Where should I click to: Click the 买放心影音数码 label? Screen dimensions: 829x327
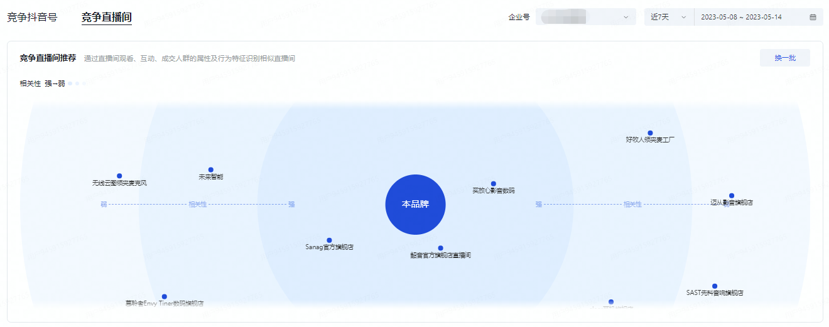(494, 191)
